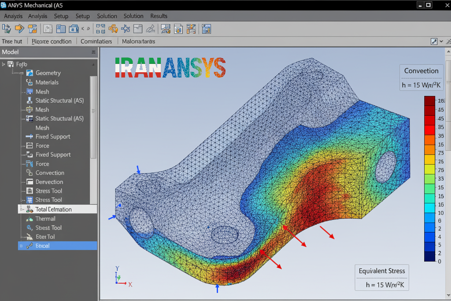Click the Eter Tol icon in the tree
This screenshot has width=451, height=301.
click(30, 237)
